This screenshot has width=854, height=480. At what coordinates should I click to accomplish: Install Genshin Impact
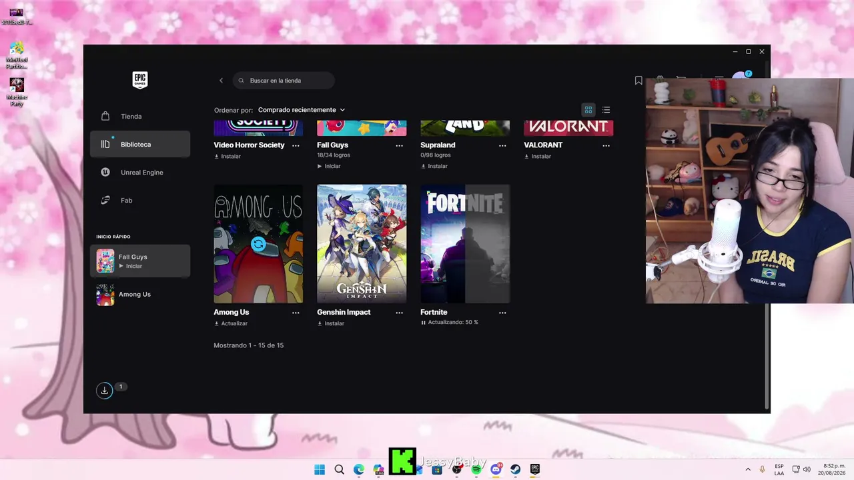(331, 323)
